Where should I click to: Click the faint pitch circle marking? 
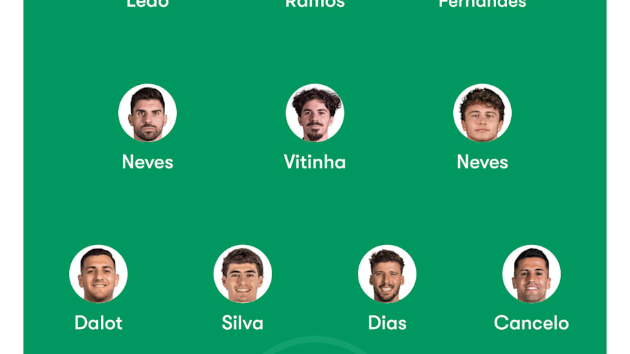pos(314,345)
